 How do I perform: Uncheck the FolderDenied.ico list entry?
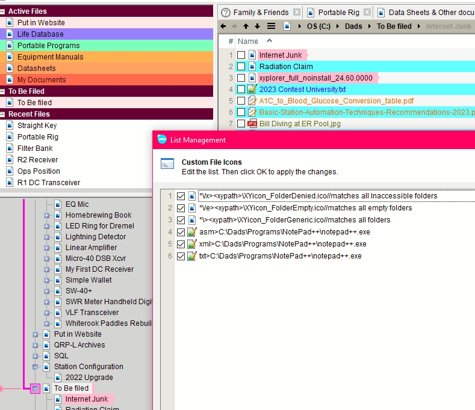coord(181,196)
